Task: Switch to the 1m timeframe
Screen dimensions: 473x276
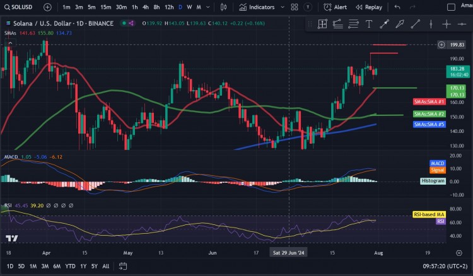Action: tap(66, 7)
